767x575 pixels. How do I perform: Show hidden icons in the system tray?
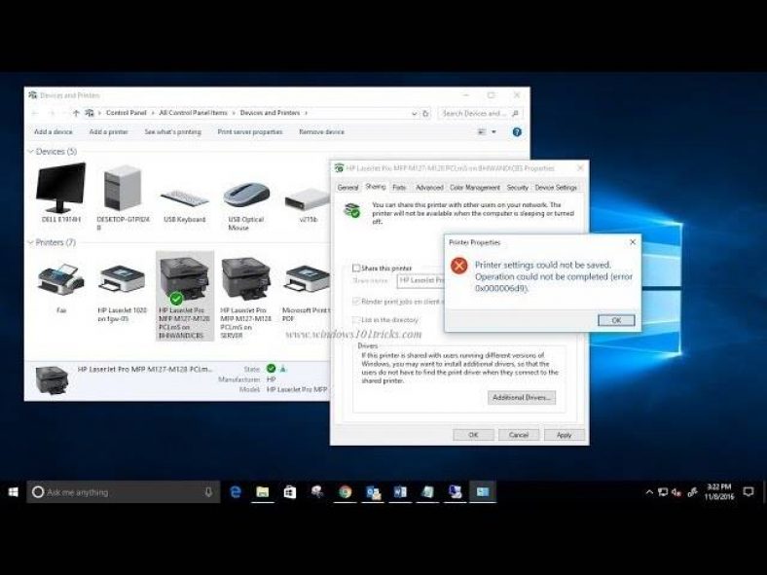click(x=649, y=492)
